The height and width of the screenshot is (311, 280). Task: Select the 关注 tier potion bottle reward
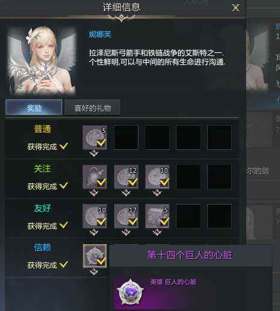[95, 177]
